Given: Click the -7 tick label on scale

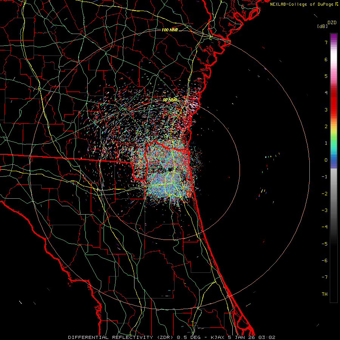Looking at the screenshot, I should [325, 277].
